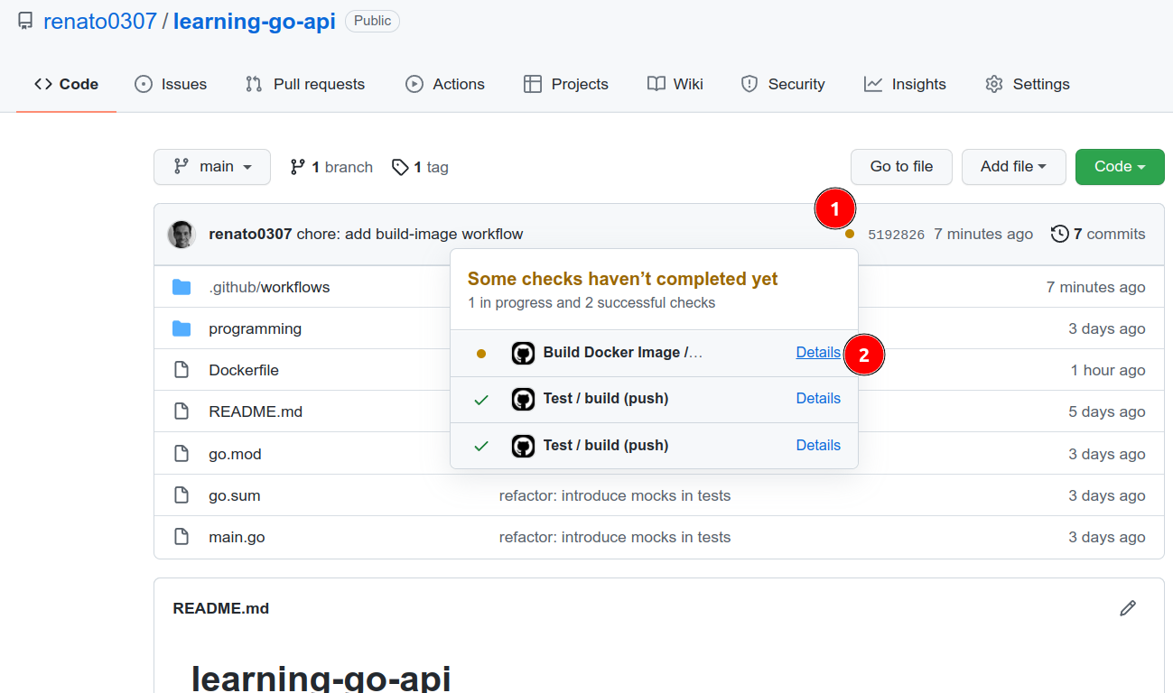View the 1 tag link
Viewport: 1173px width, 693px height.
(x=420, y=167)
